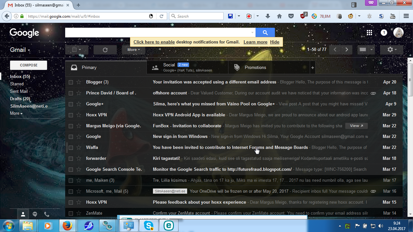Image resolution: width=413 pixels, height=232 pixels.
Task: Reload the page from the address bar
Action: (x=161, y=16)
